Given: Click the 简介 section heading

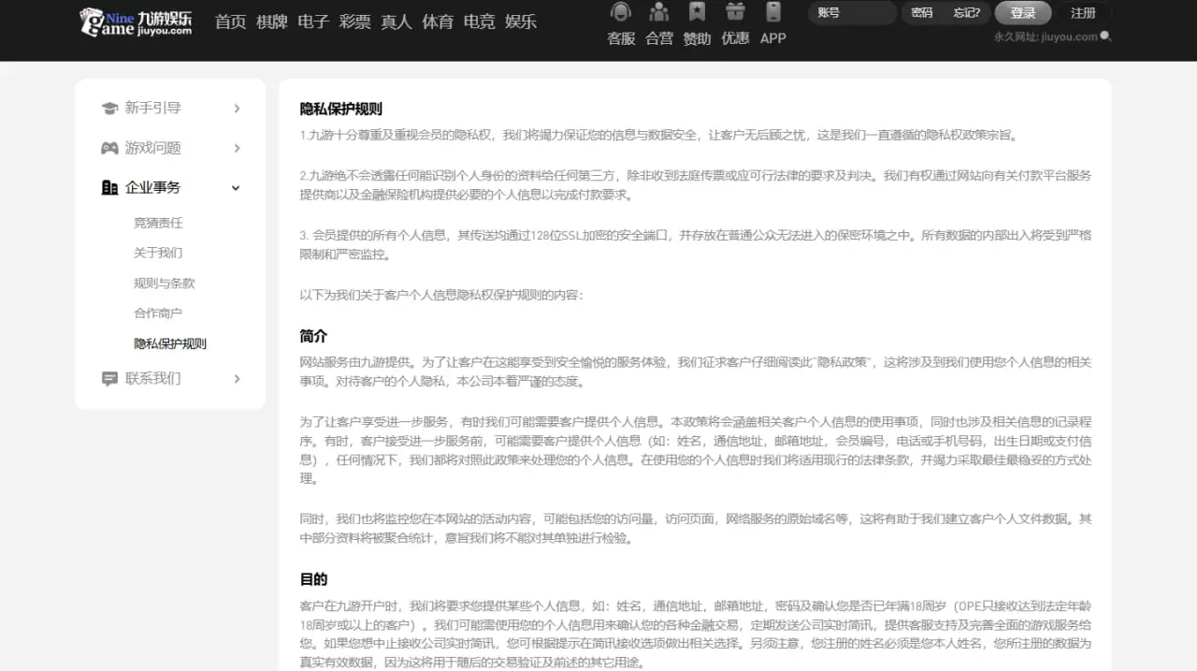Looking at the screenshot, I should (x=313, y=336).
